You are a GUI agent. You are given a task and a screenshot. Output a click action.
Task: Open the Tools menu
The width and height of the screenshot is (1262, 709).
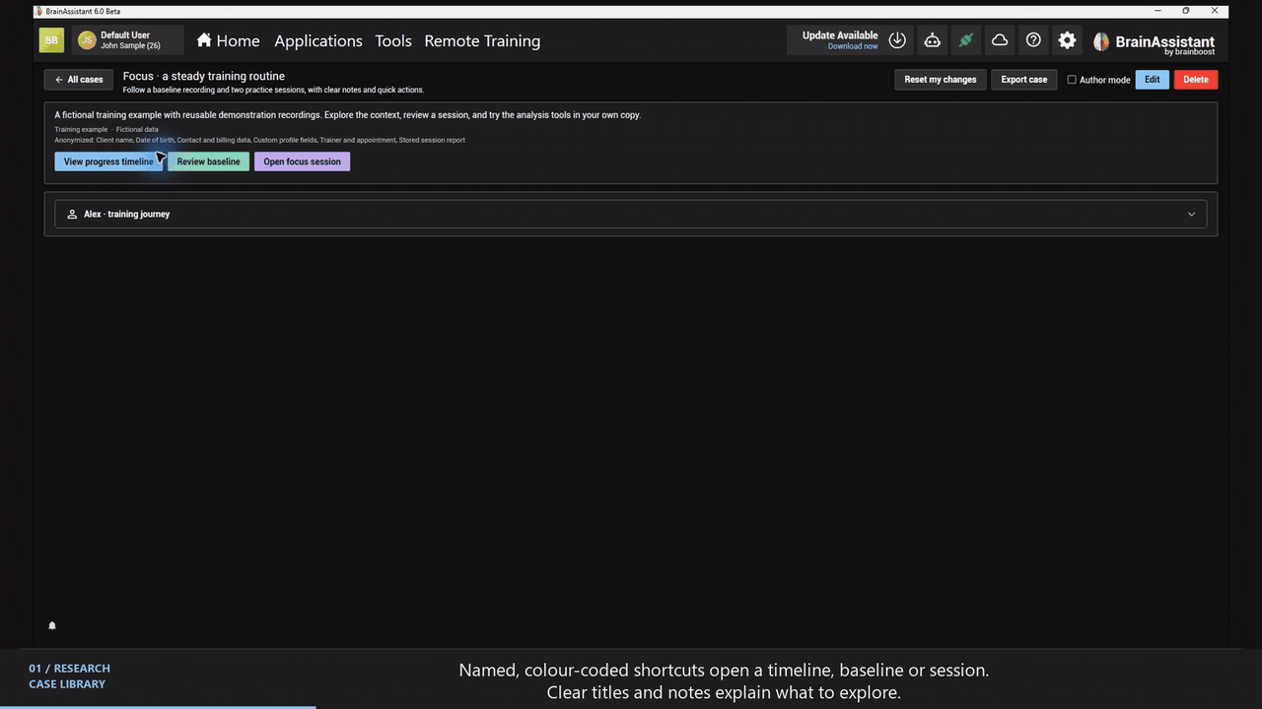(393, 40)
